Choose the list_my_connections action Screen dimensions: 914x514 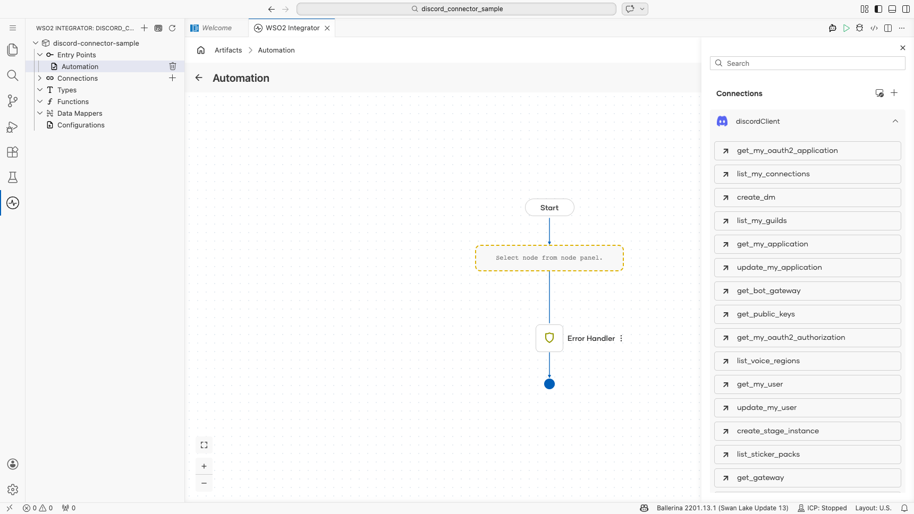[x=807, y=174]
